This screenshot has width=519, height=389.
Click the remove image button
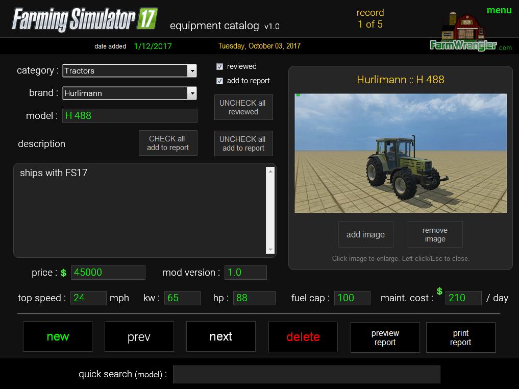point(435,235)
